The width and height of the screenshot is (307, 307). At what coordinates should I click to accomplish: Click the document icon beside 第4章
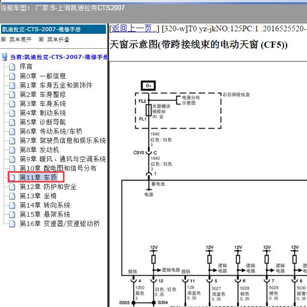point(12,113)
